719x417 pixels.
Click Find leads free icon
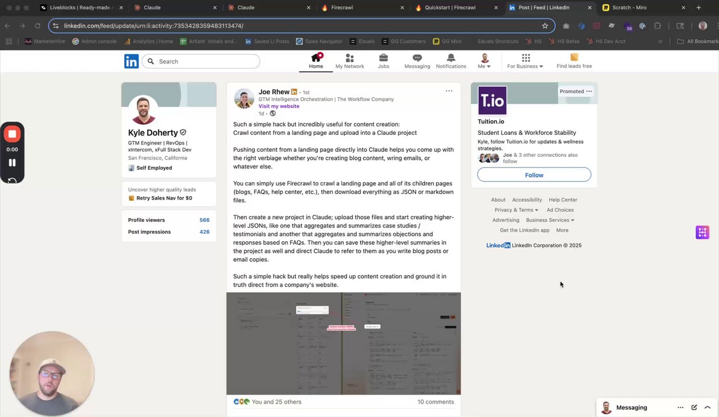click(574, 57)
